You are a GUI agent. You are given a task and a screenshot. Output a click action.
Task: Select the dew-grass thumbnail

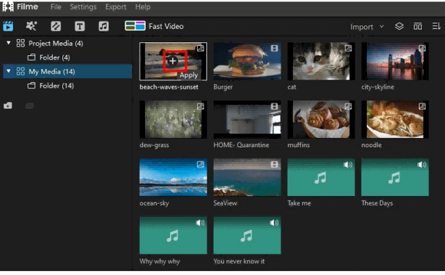[x=173, y=119]
